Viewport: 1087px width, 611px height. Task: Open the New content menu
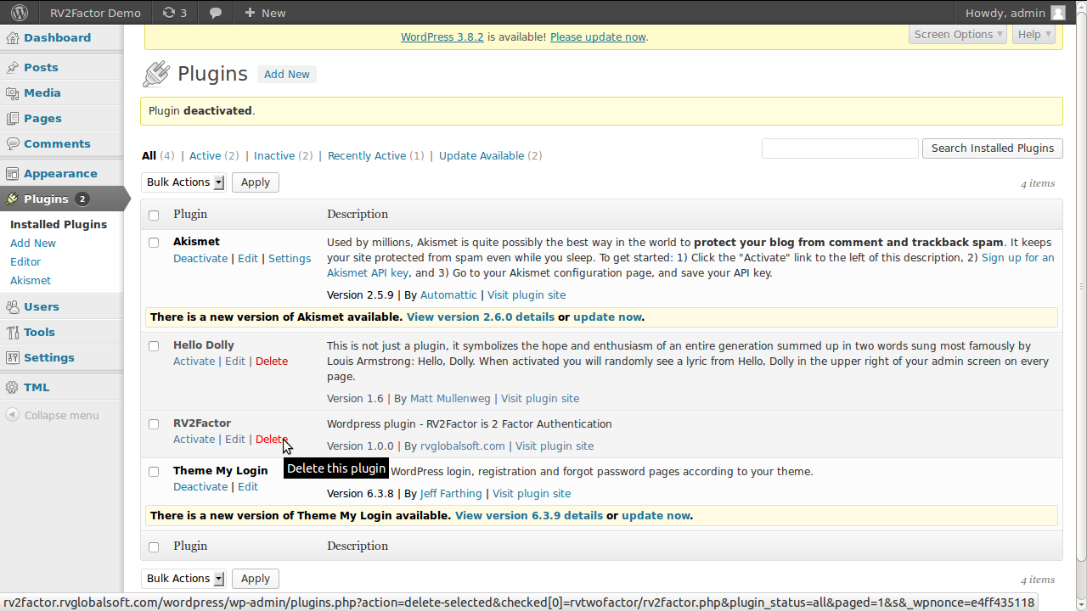pyautogui.click(x=264, y=13)
